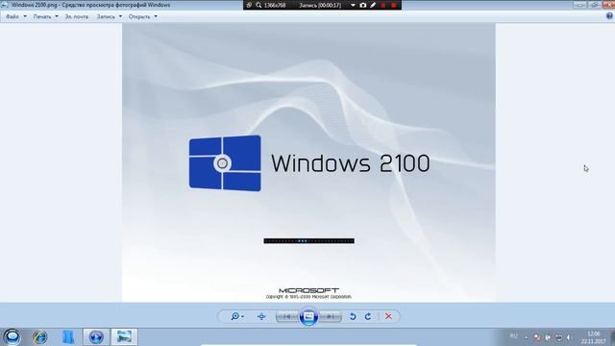
Task: Open Windows Media Player taskbar icon
Action: tap(96, 337)
